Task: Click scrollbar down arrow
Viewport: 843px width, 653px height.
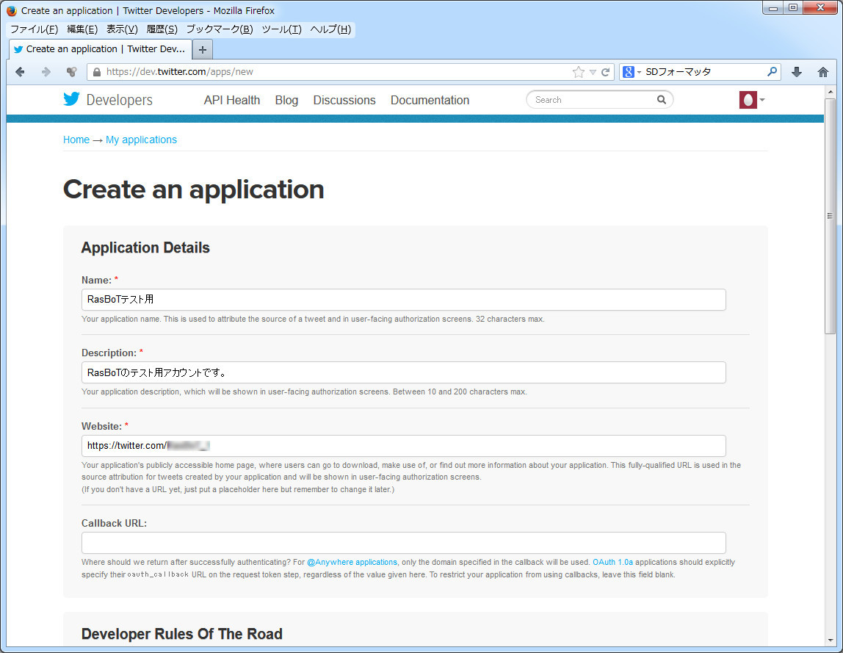Action: (830, 640)
